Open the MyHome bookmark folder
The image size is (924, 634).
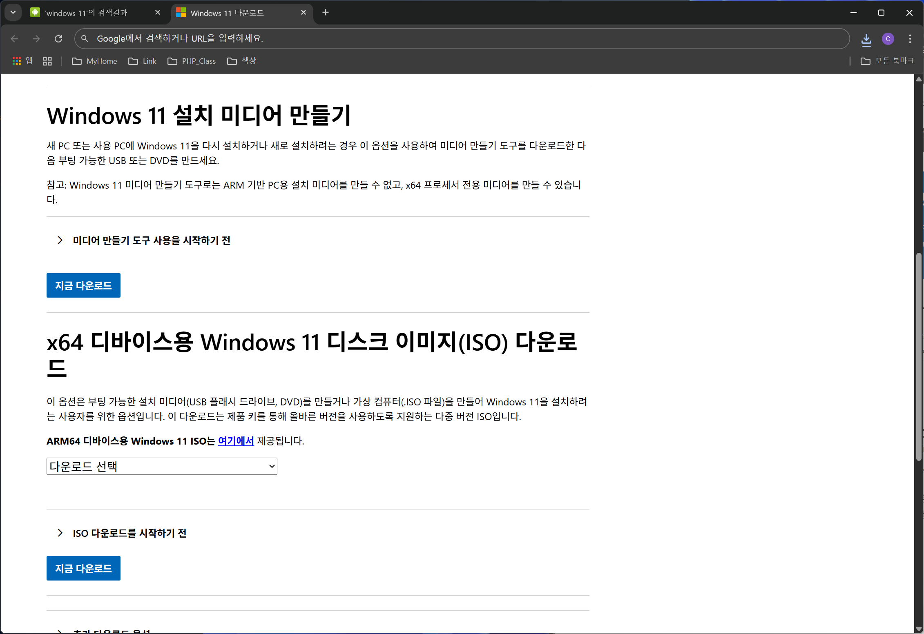tap(94, 61)
